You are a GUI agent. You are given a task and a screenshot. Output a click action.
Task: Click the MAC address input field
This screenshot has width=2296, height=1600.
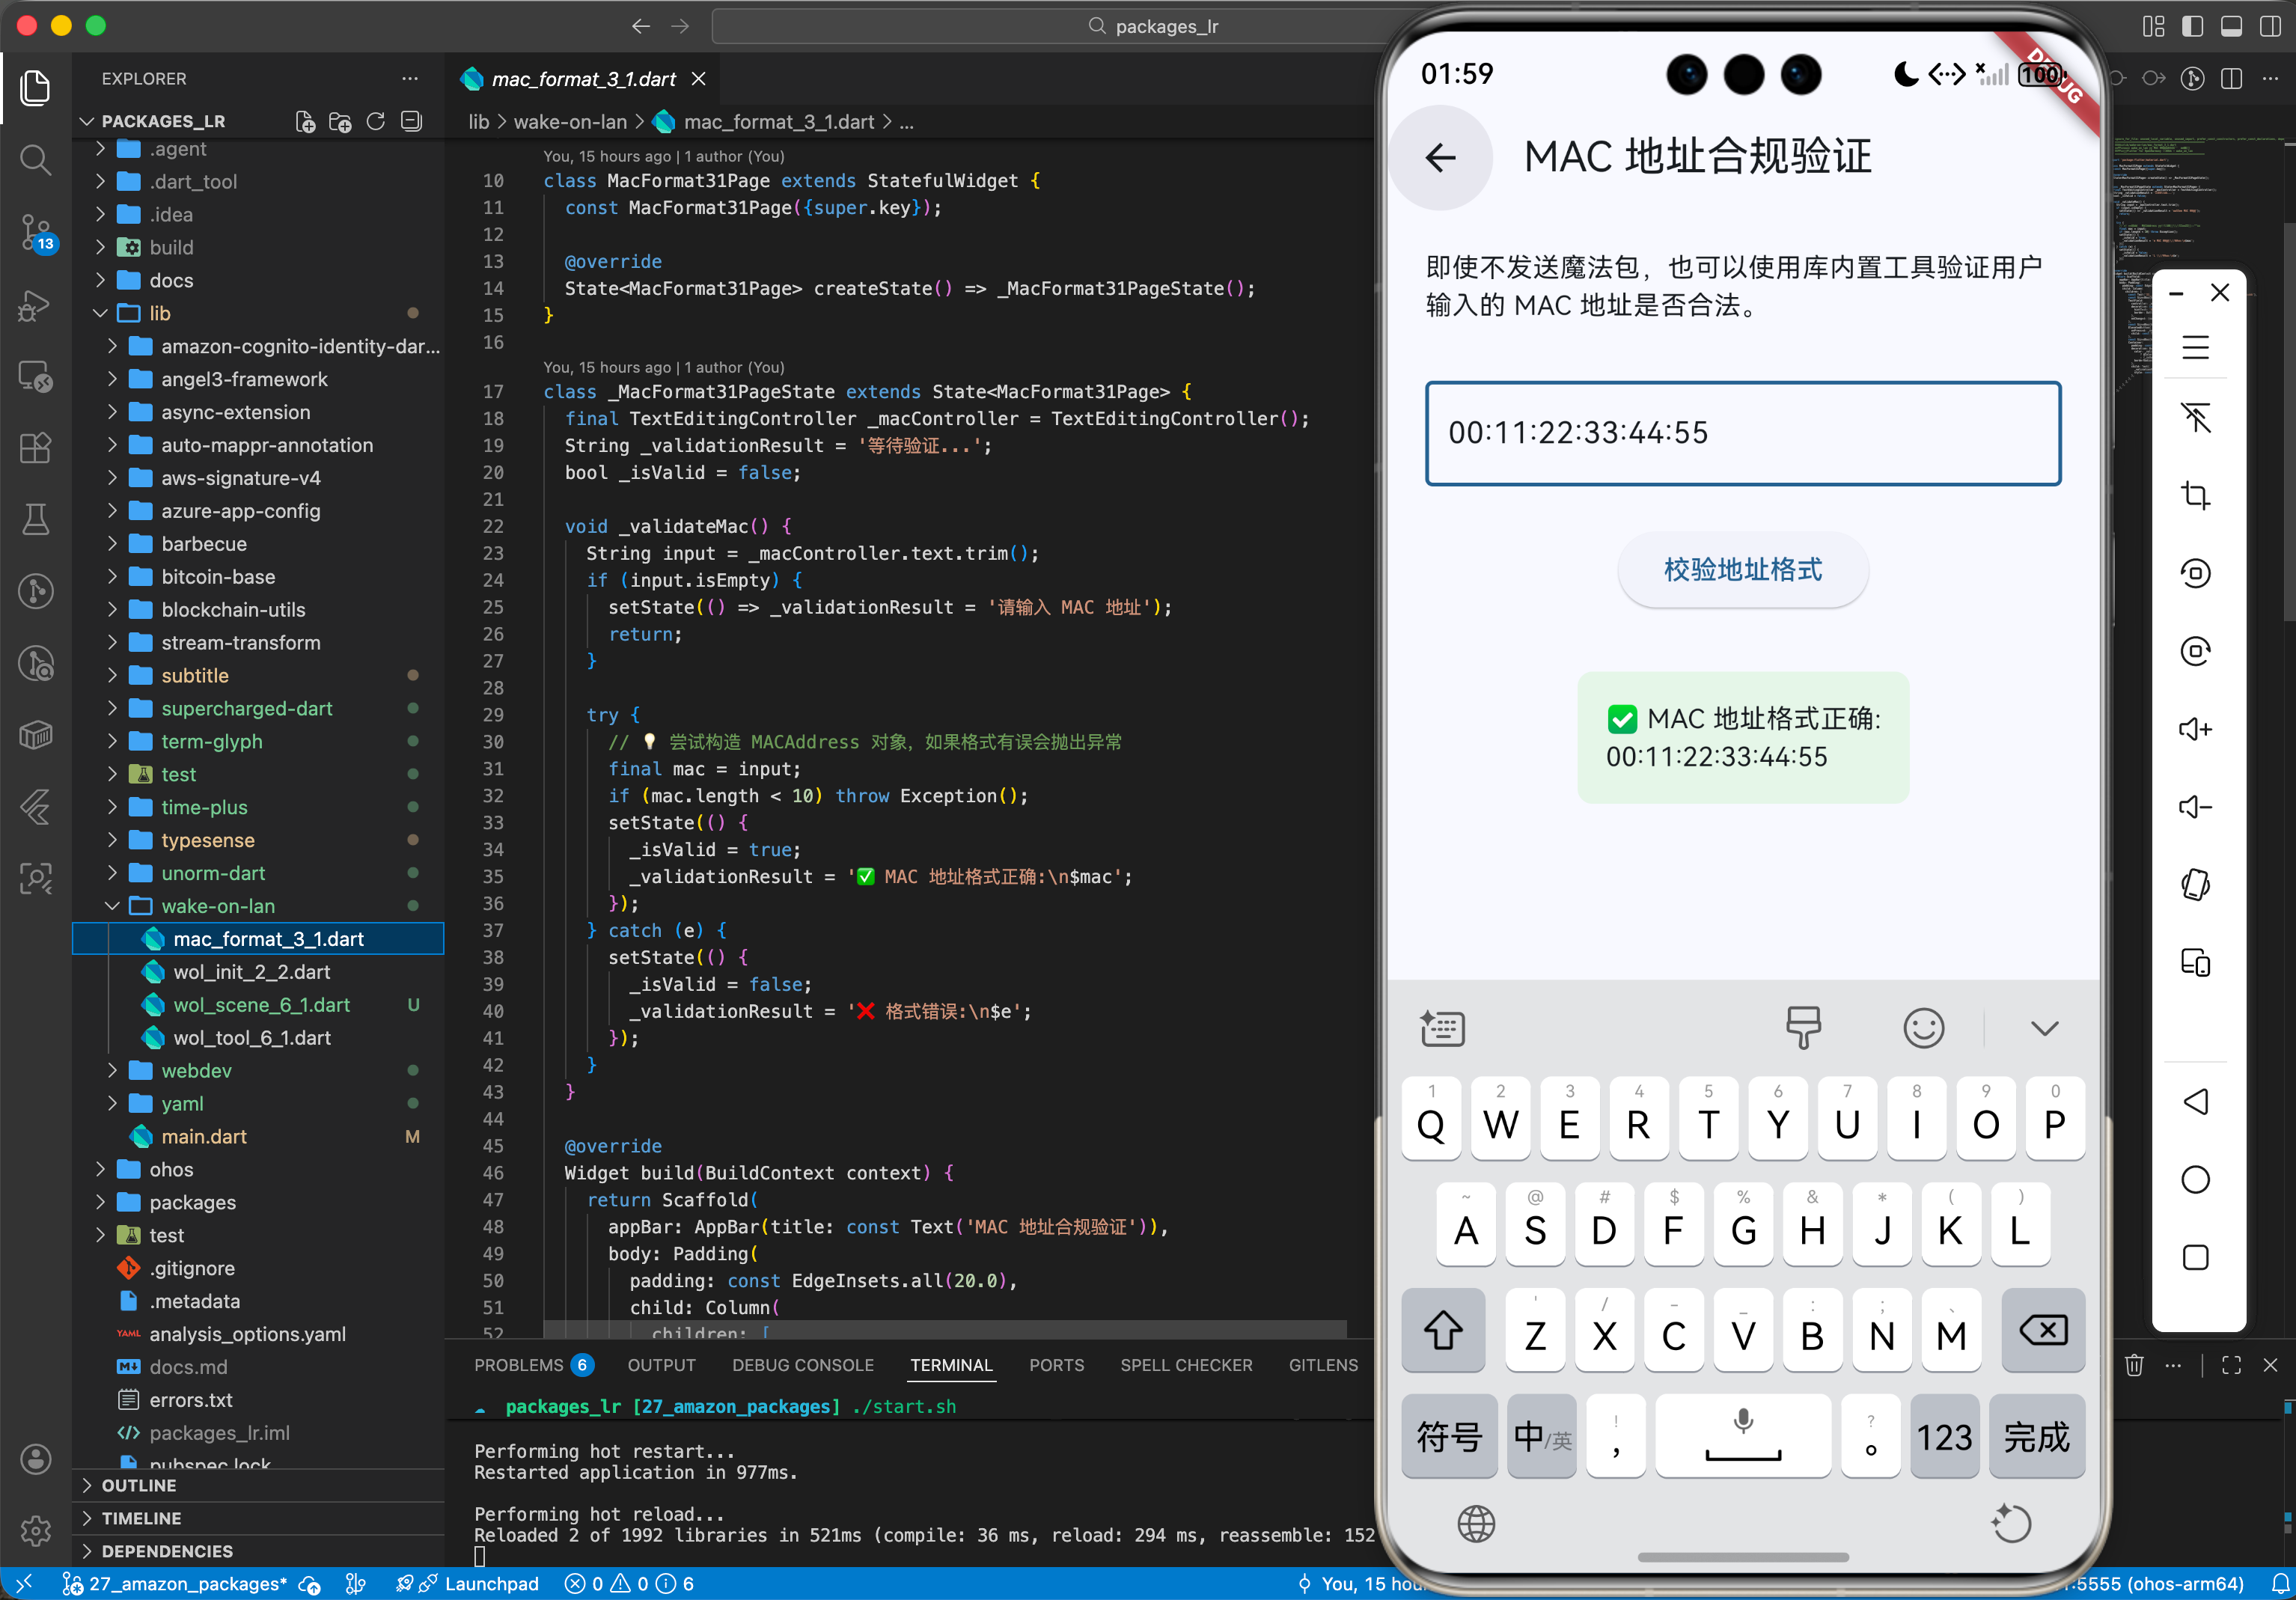[1742, 433]
